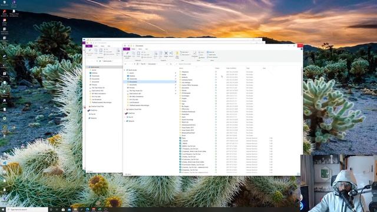Click the Refresh button beside the address bar
The height and width of the screenshot is (212, 377).
(171, 64)
